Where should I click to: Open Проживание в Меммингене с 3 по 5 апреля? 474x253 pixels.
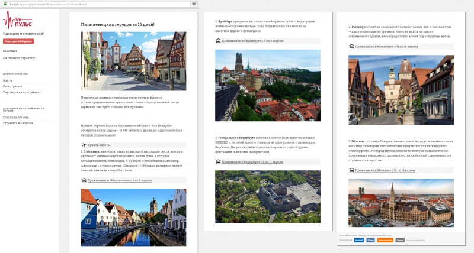click(120, 180)
